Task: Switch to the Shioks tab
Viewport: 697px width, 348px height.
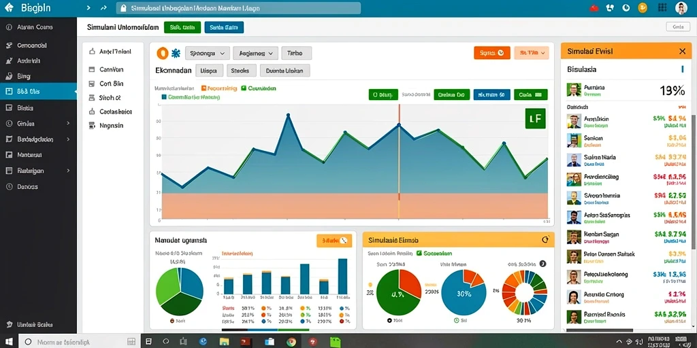Action: (x=242, y=70)
